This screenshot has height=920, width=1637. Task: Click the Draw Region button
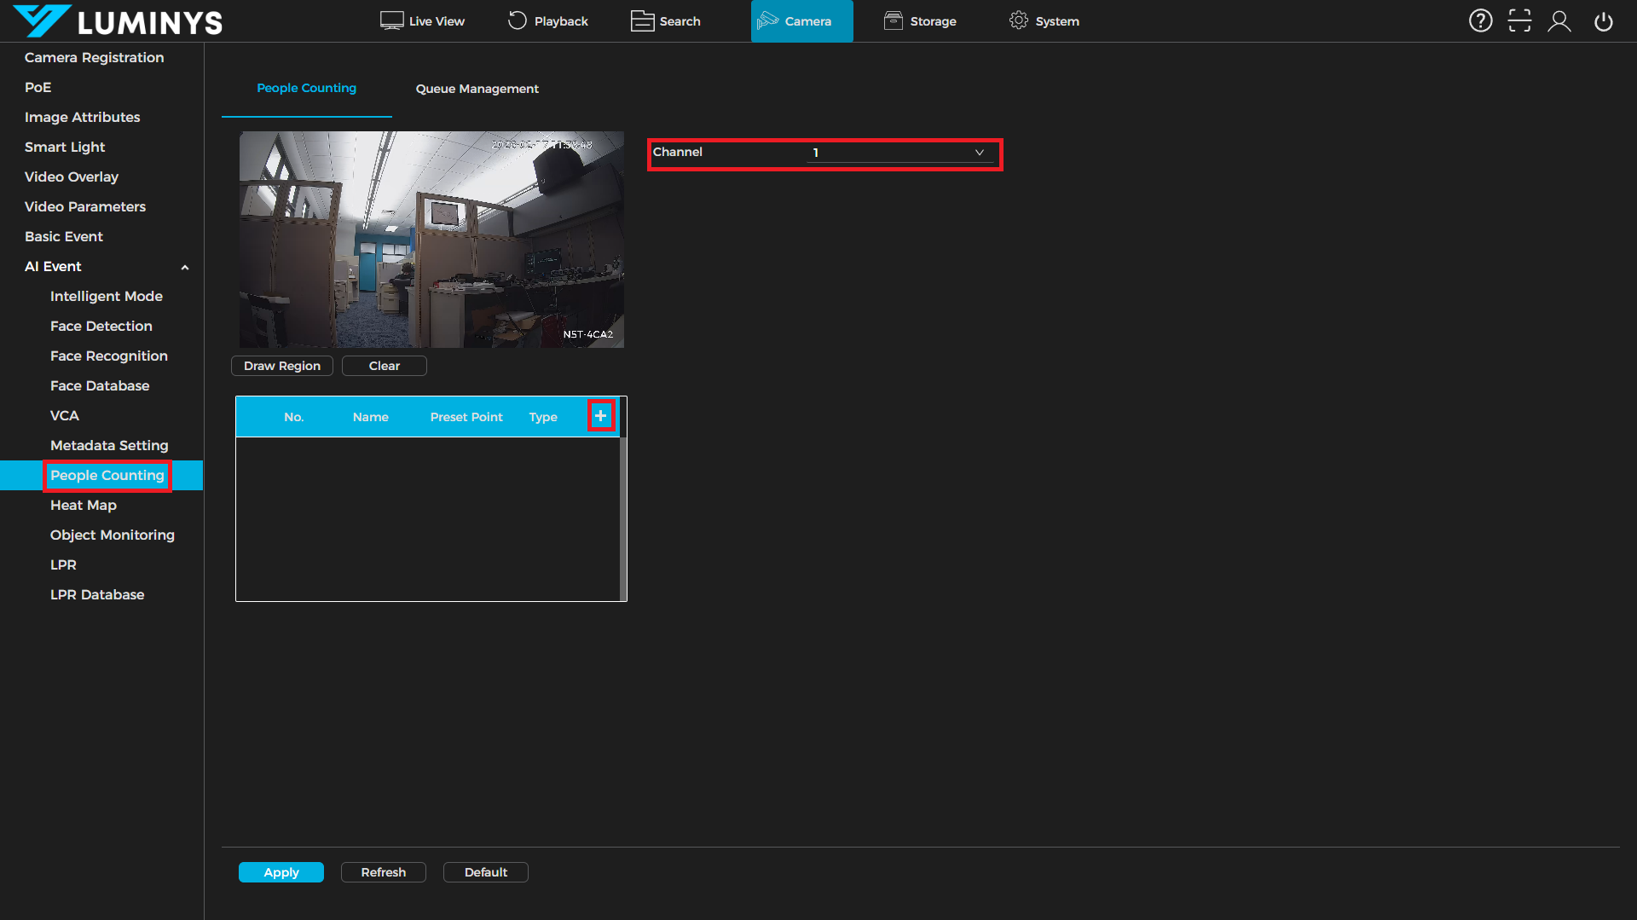(281, 366)
